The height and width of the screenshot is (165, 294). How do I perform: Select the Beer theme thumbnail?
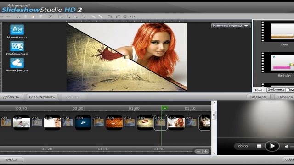click(277, 32)
